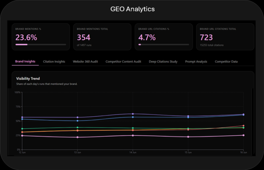Click the 100% y-axis label
Image resolution: width=264 pixels, height=170 pixels.
pos(17,92)
